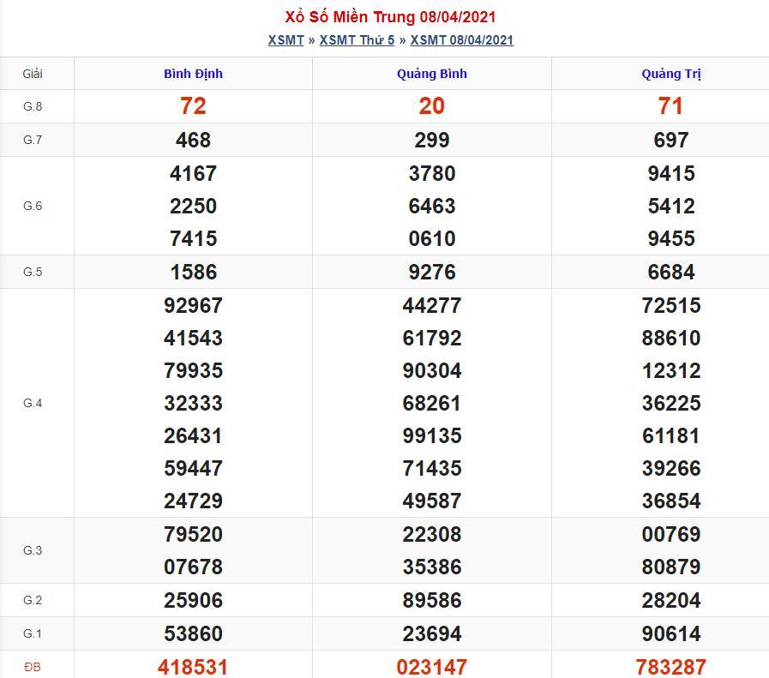
Task: Open the XSMT 08/04/2021 breadcrumb link
Action: coord(461,40)
